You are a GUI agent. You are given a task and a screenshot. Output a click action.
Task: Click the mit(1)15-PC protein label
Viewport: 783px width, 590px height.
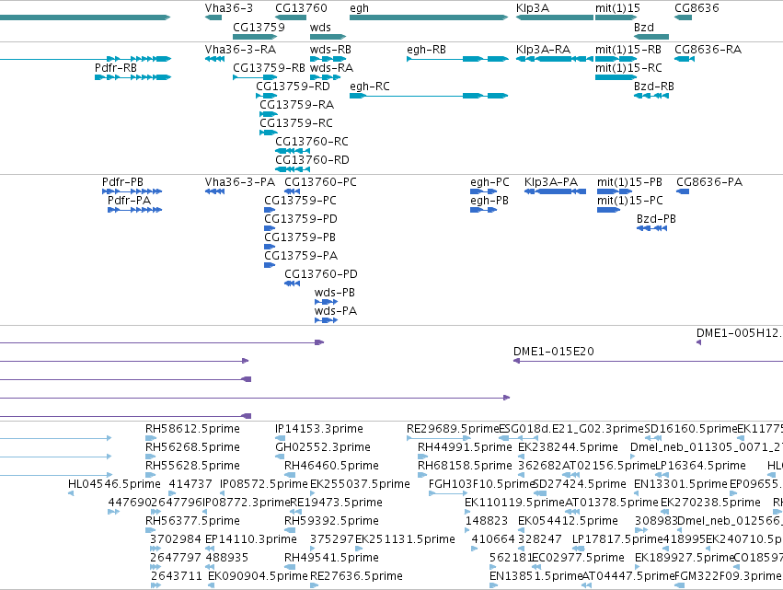click(629, 201)
